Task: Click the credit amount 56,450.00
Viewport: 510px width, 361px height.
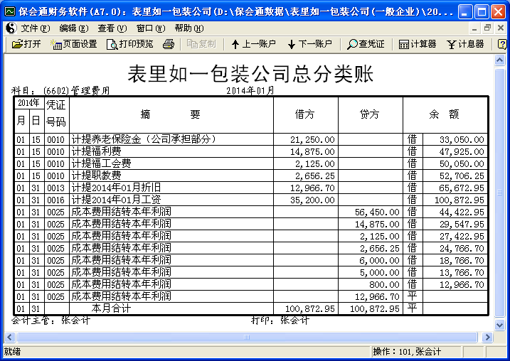Action: pos(377,212)
